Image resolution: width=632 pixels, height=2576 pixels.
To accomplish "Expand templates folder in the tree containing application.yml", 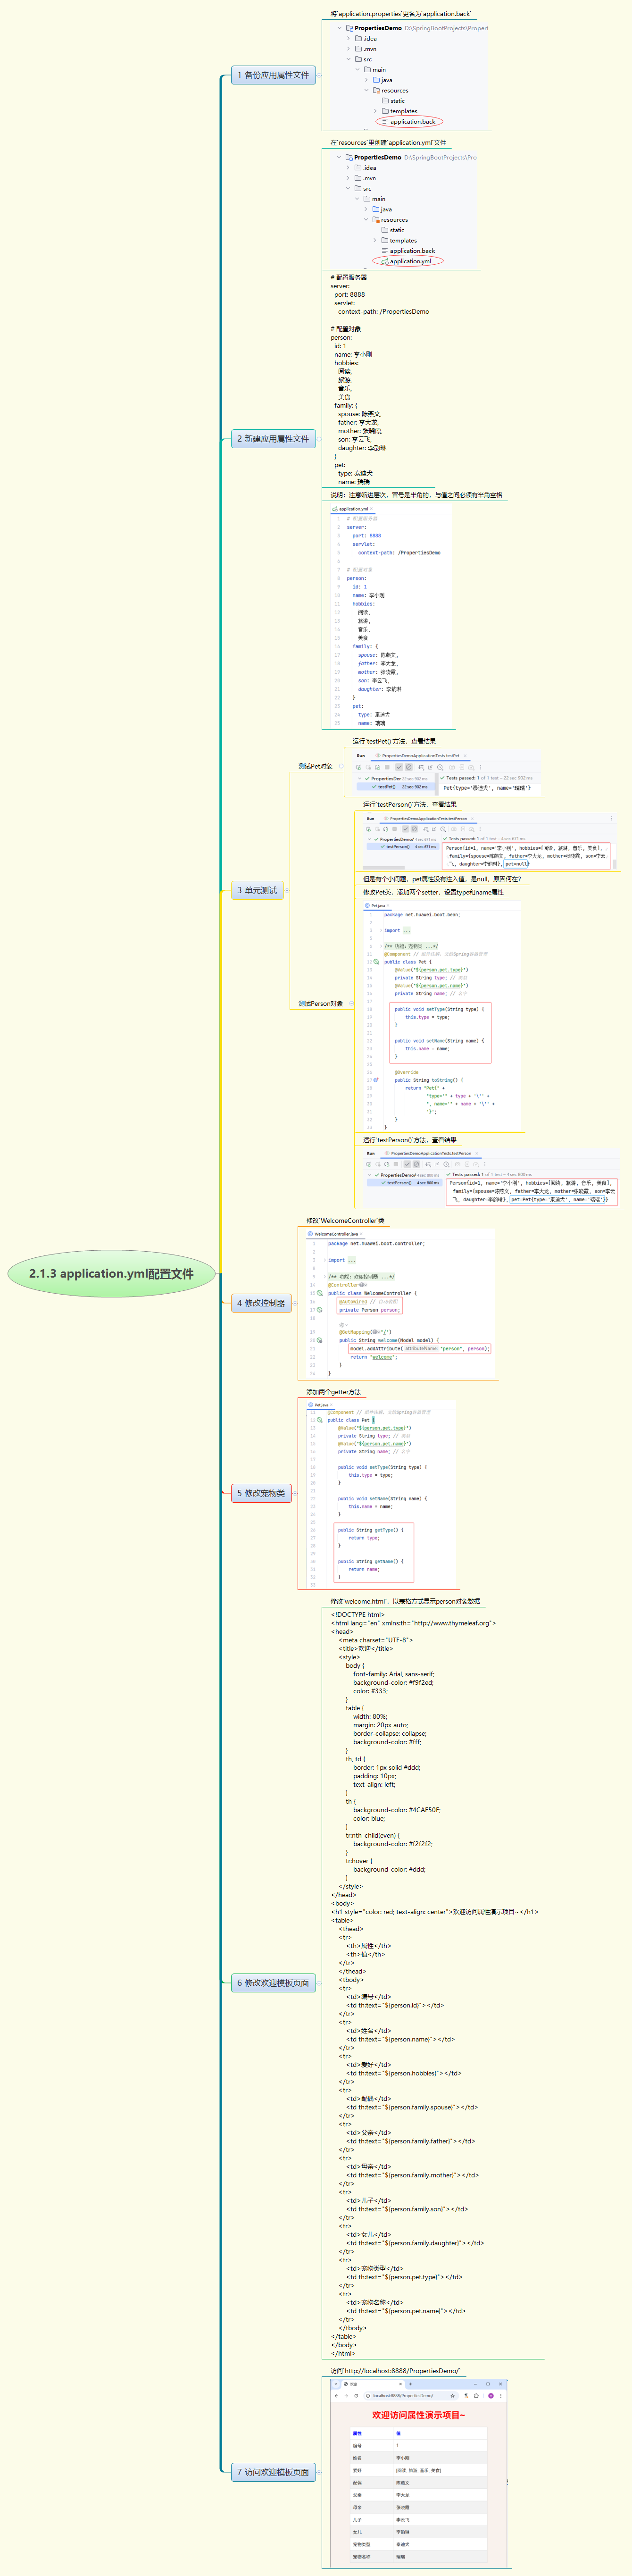I will click(x=375, y=240).
